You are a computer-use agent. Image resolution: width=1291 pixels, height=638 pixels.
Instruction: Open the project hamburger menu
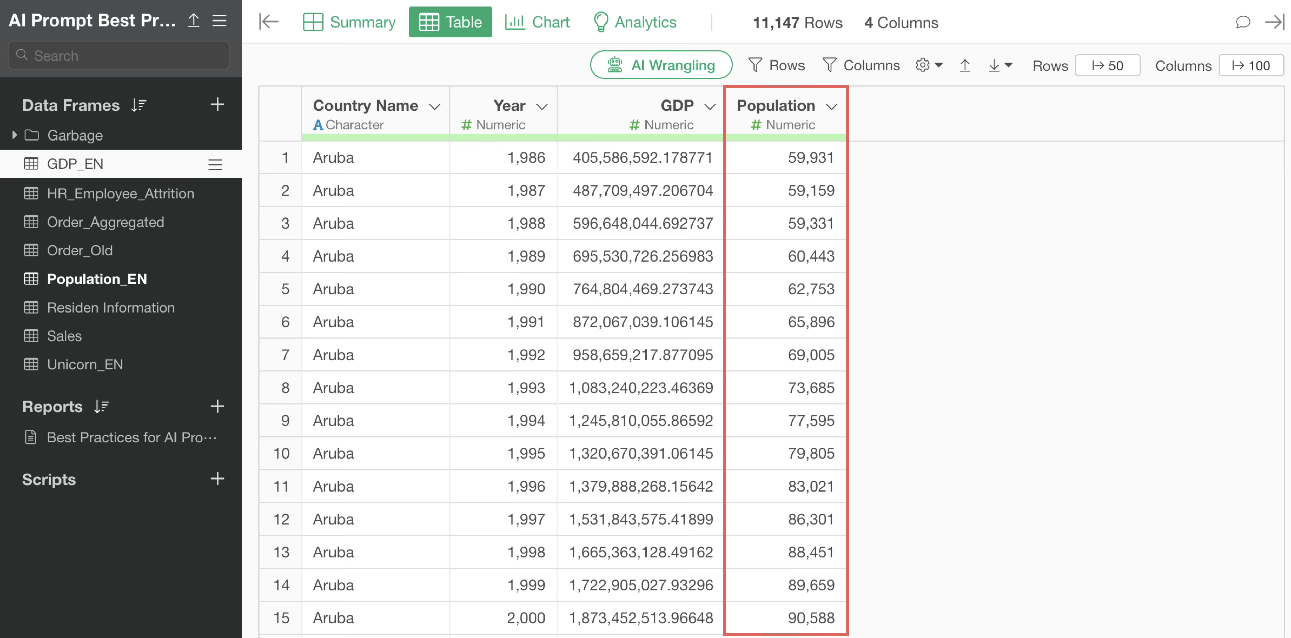click(x=220, y=21)
